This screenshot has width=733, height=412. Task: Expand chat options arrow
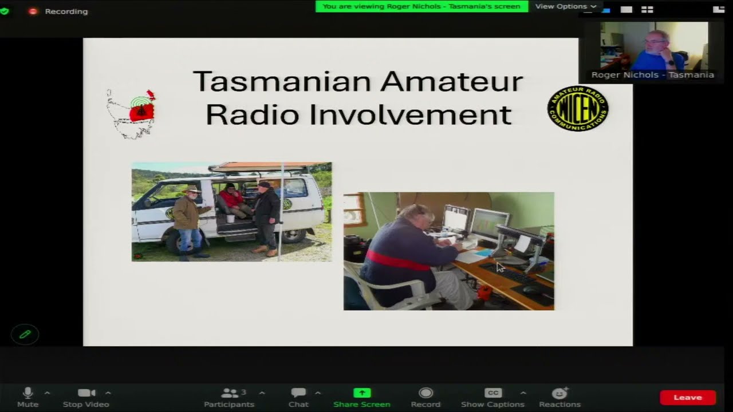coord(318,393)
